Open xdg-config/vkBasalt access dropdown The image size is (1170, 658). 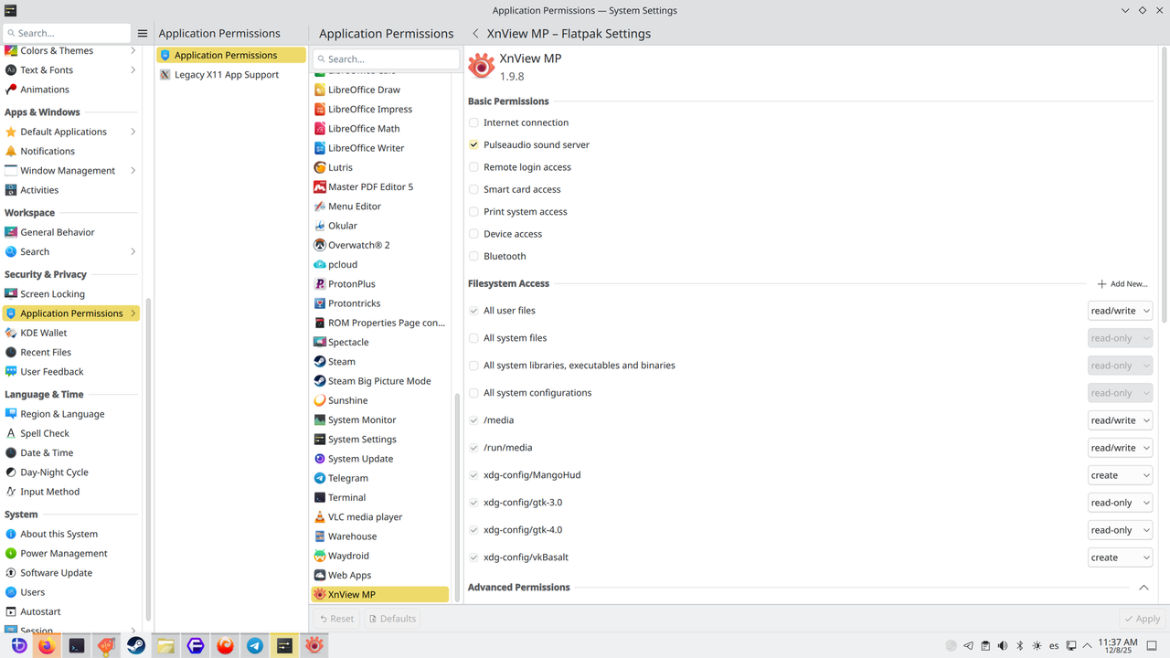[1120, 557]
